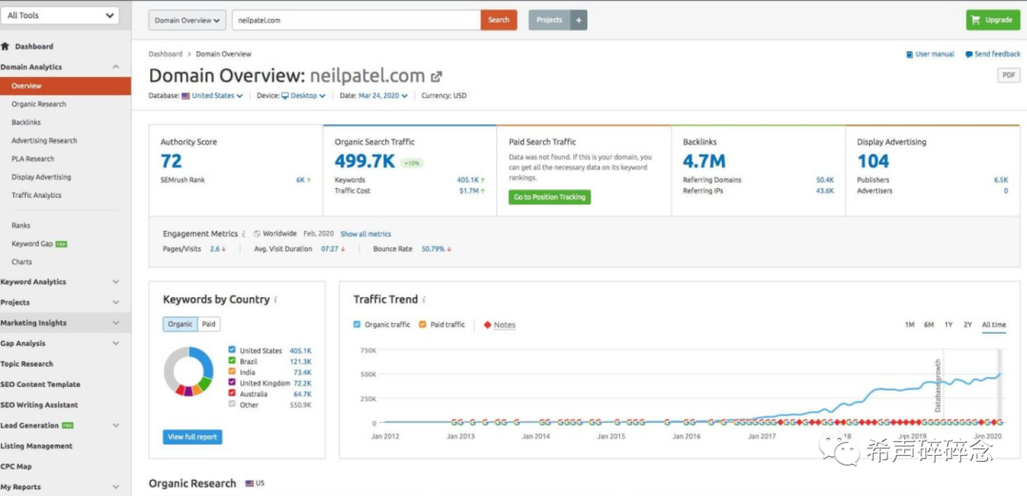Click the Send feedback chat icon

(x=969, y=54)
